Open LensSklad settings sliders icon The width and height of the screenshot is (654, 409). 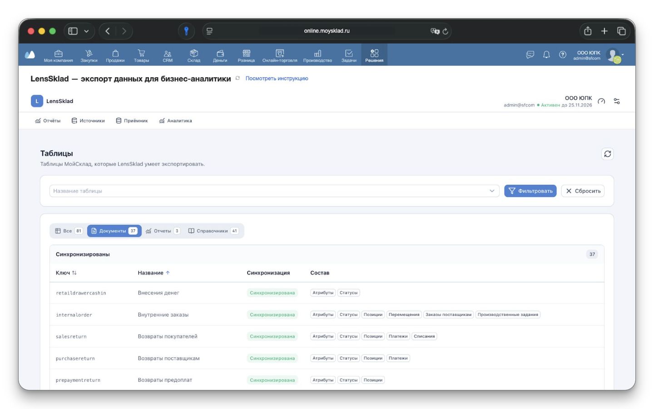coord(617,101)
